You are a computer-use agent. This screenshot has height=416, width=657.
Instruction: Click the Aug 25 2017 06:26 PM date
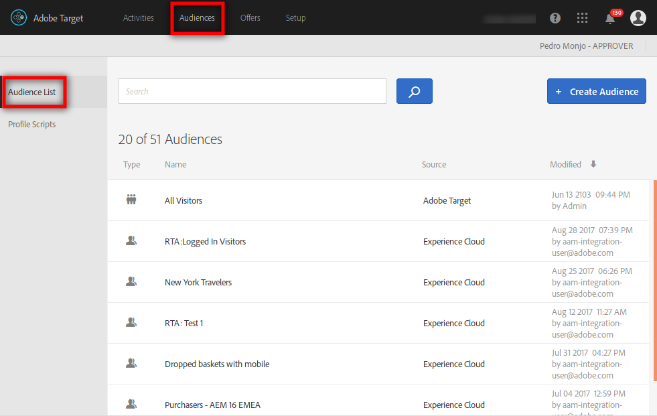[x=591, y=271]
